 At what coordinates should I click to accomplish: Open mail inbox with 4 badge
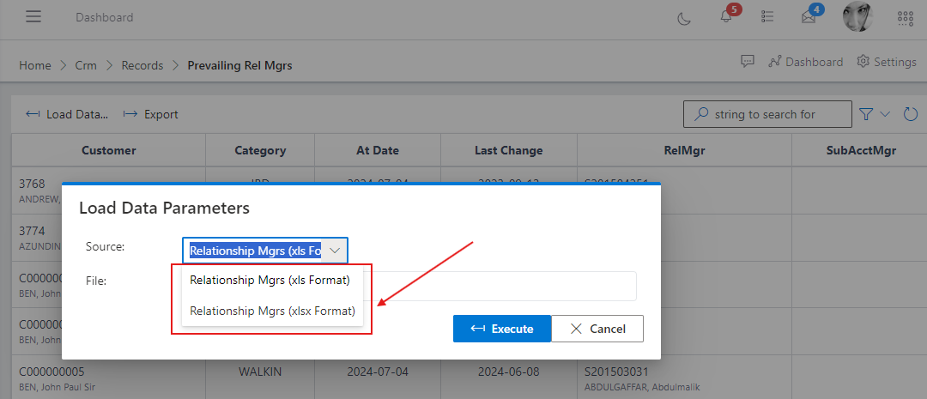point(809,17)
